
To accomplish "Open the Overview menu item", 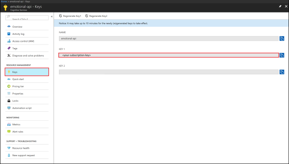I will pyautogui.click(x=27, y=27).
